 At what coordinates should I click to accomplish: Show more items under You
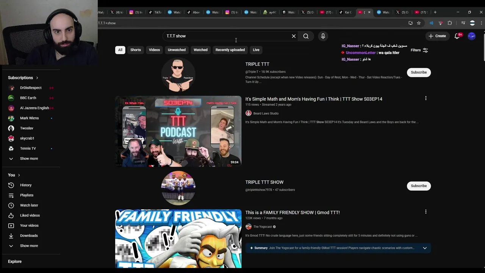29,246
